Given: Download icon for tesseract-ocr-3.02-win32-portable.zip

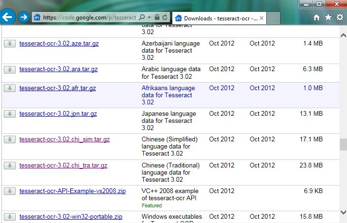Looking at the screenshot, I should point(10,217).
